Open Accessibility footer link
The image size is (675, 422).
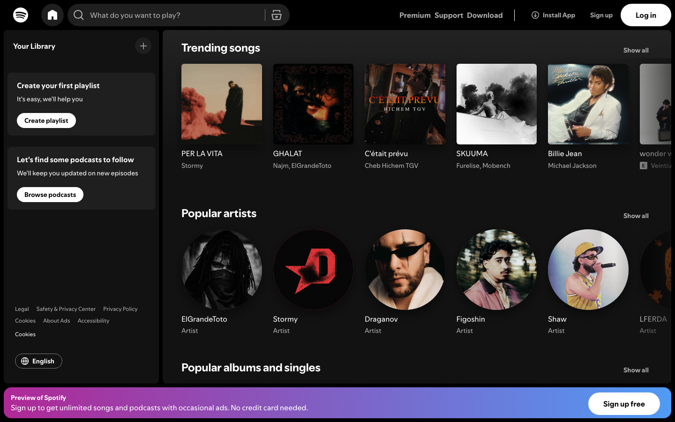click(x=93, y=321)
